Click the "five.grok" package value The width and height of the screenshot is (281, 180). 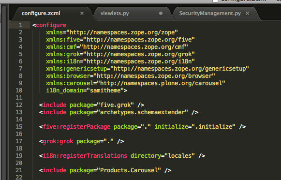115,105
